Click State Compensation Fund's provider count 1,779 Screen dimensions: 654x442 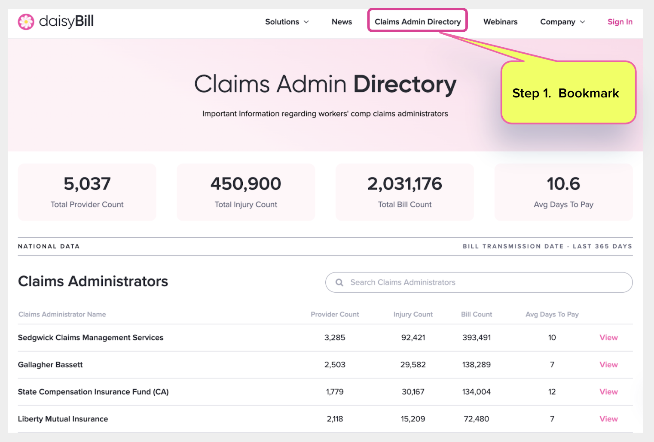(335, 392)
